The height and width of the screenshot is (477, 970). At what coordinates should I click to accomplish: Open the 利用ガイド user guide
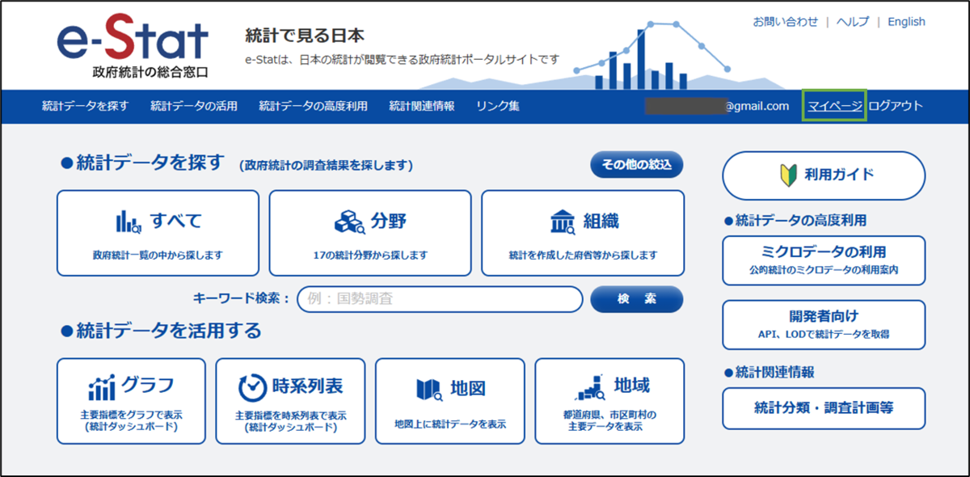pos(824,175)
